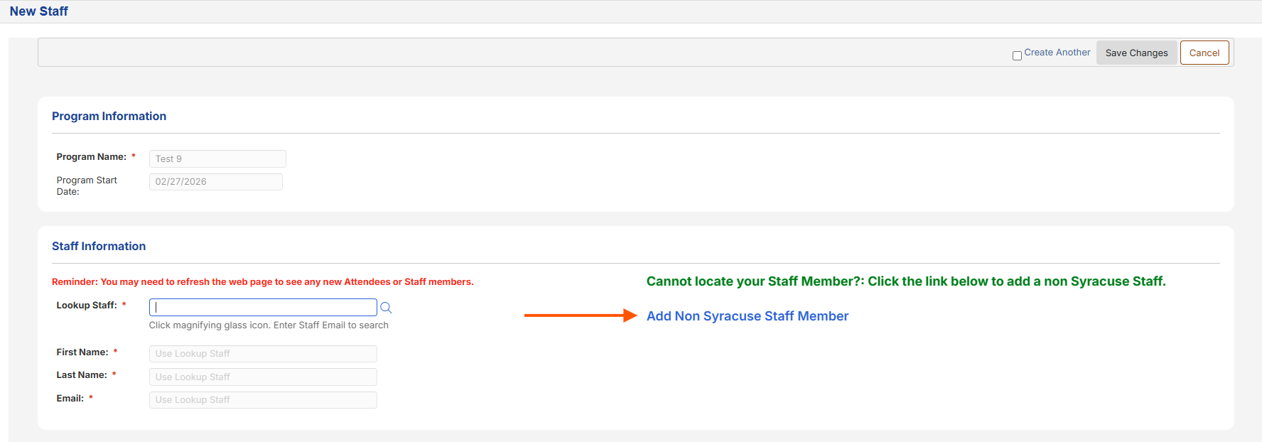Enable the Create Another checkbox
This screenshot has height=442, width=1262.
pos(1017,55)
